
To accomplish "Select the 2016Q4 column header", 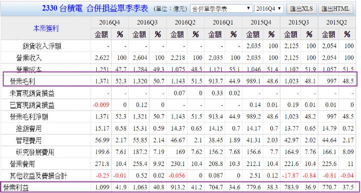I will point(110,22).
